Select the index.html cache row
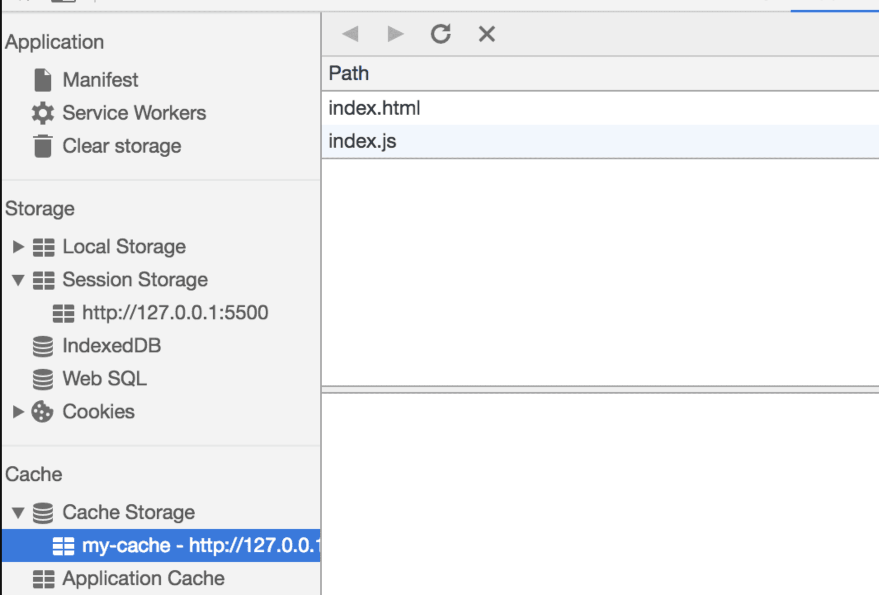This screenshot has height=595, width=879. 374,108
